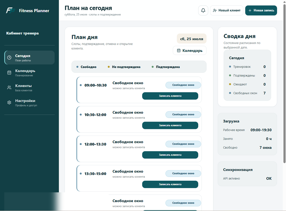Click the Новый клиент button
This screenshot has width=286, height=211.
[x=227, y=10]
